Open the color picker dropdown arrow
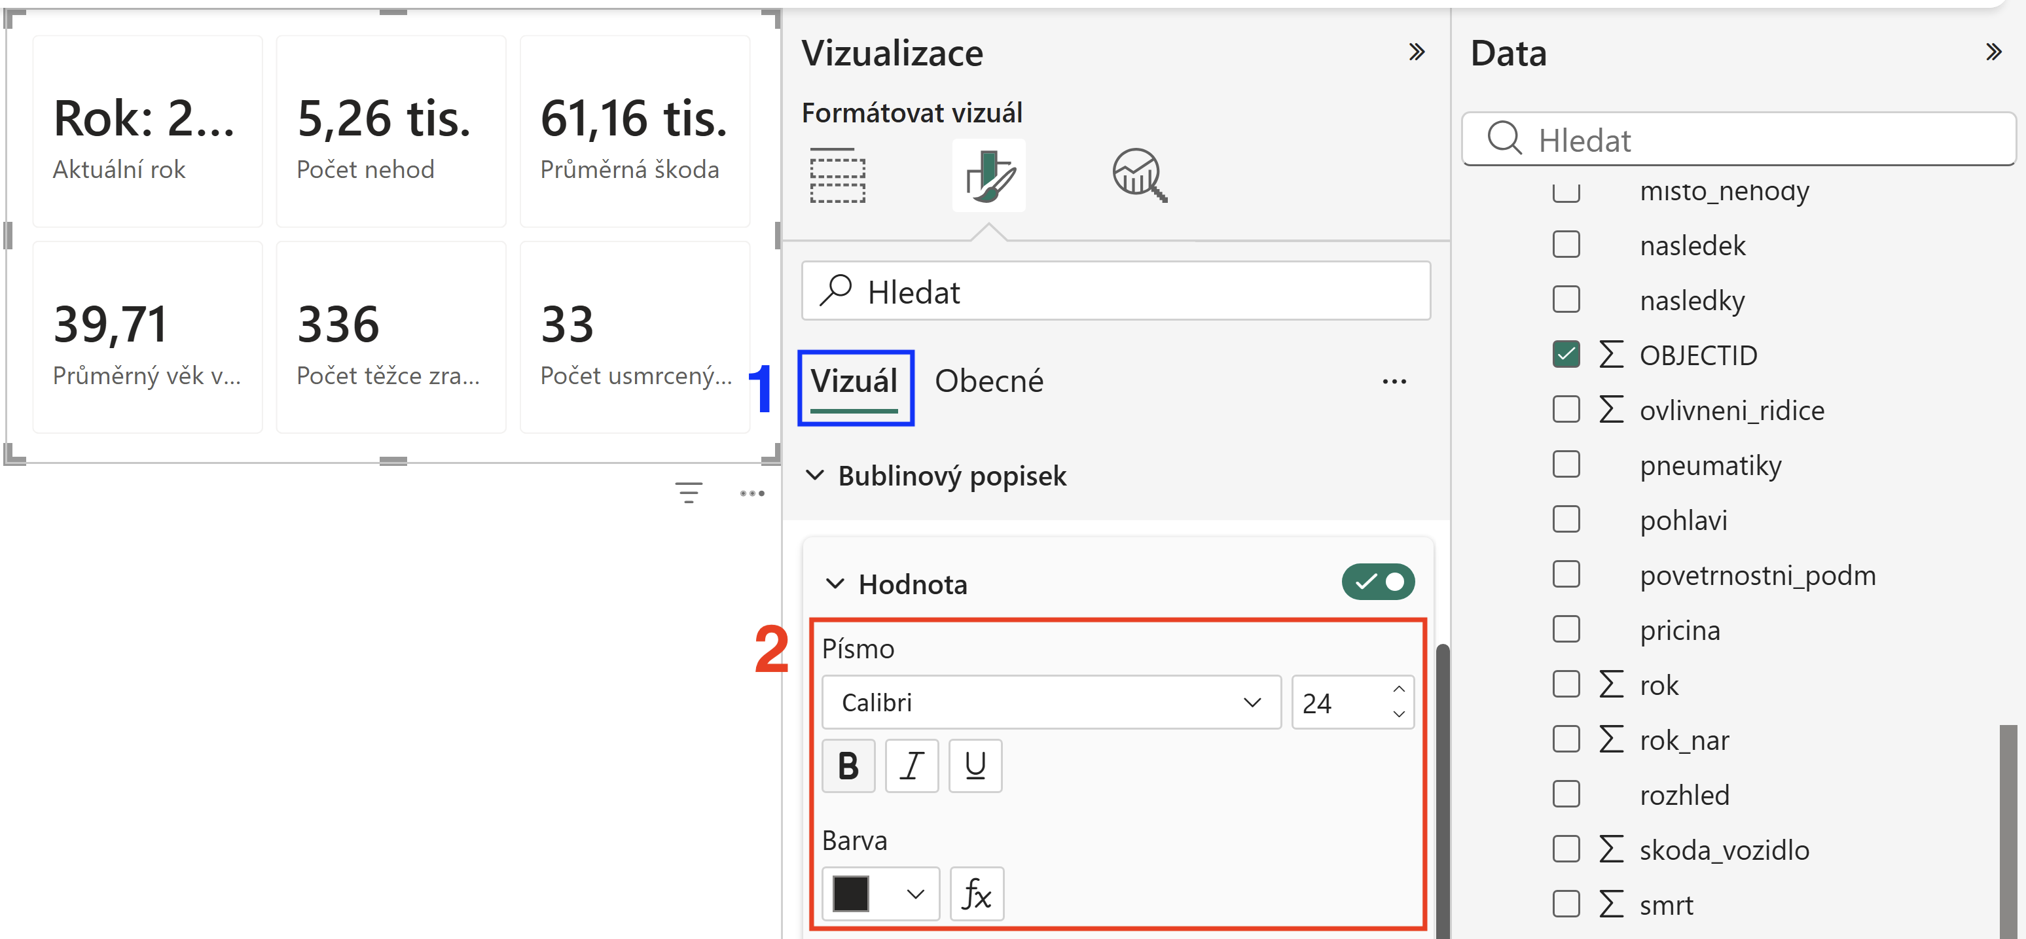The width and height of the screenshot is (2026, 939). pos(914,894)
